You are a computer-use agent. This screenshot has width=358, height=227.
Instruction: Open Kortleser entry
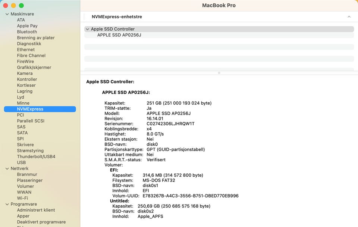(26, 85)
